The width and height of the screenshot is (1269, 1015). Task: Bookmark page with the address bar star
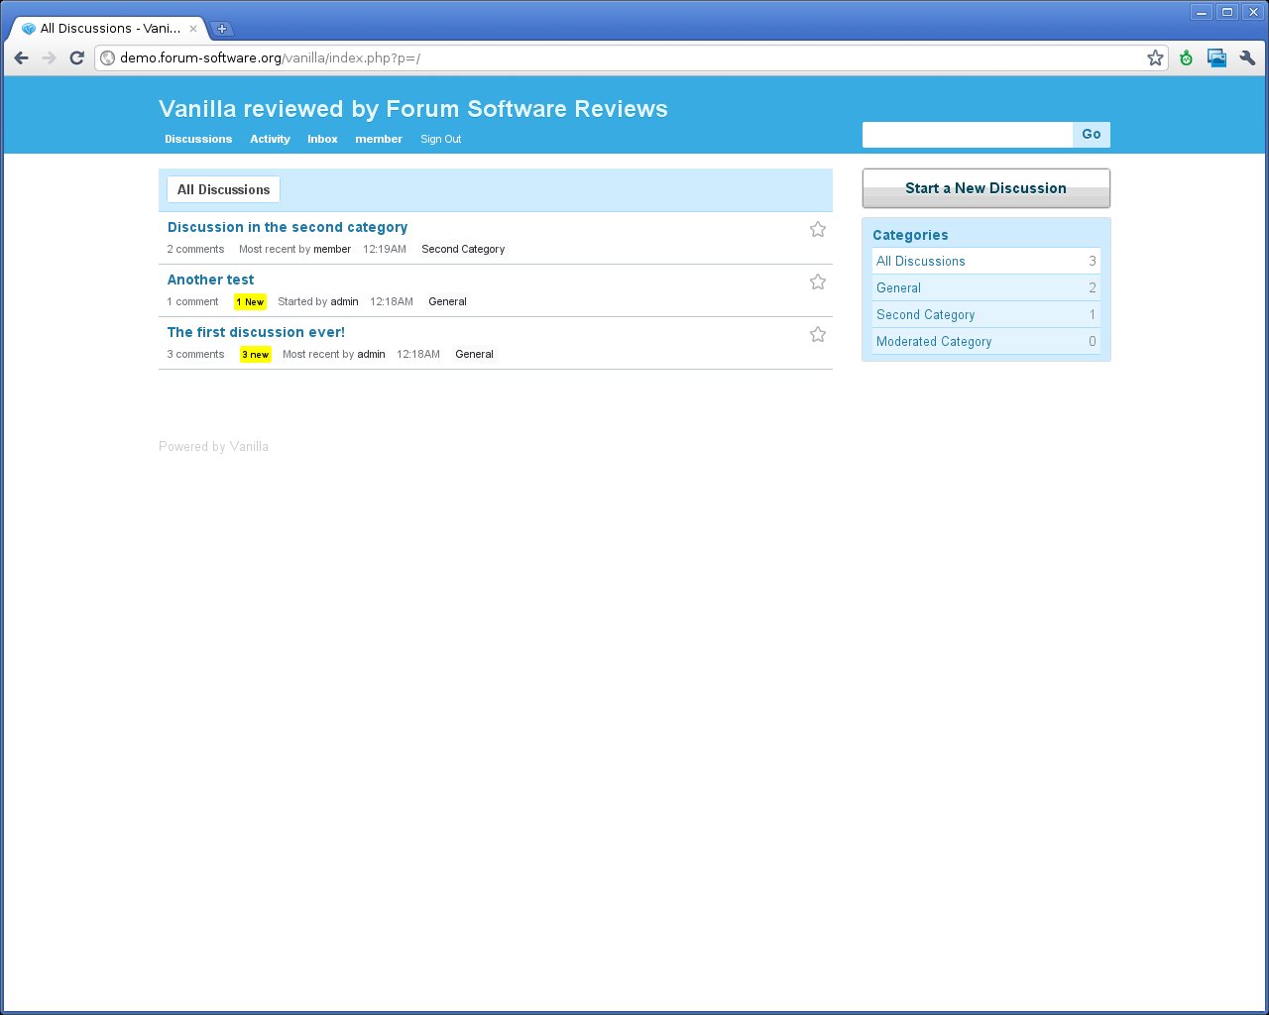pos(1155,58)
